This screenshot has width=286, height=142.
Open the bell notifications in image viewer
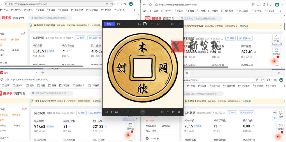(139, 24)
